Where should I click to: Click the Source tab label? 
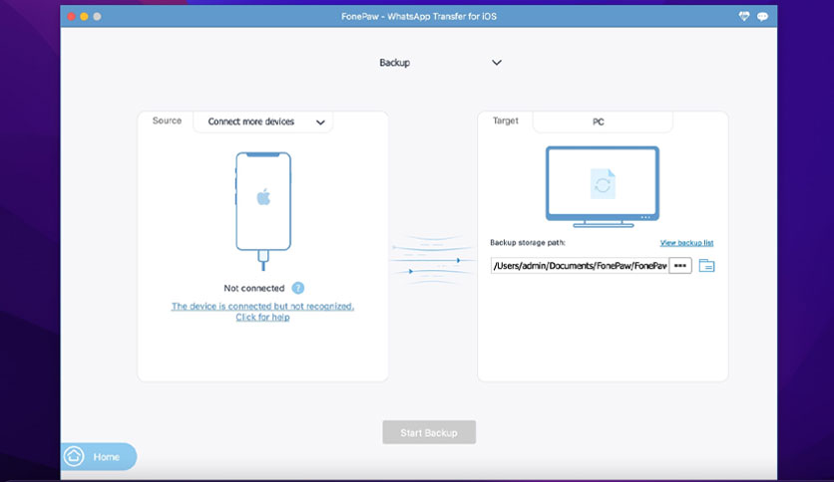tap(167, 120)
